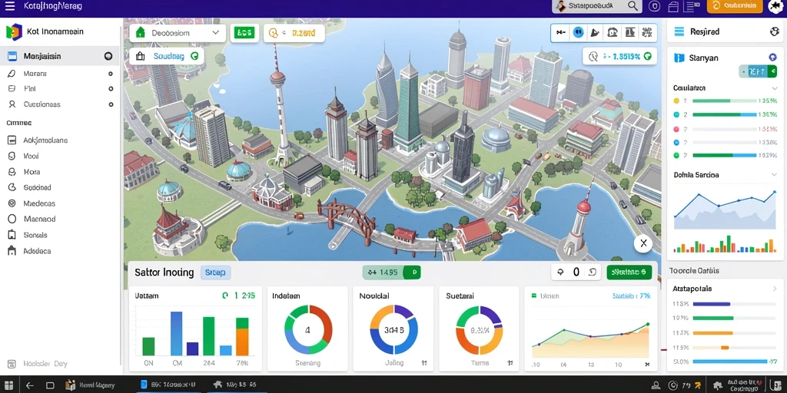Open Ackjntocluans in the sidebar

click(45, 140)
